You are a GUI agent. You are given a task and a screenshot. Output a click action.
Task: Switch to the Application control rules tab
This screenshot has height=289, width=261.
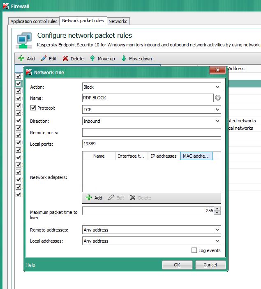point(34,21)
